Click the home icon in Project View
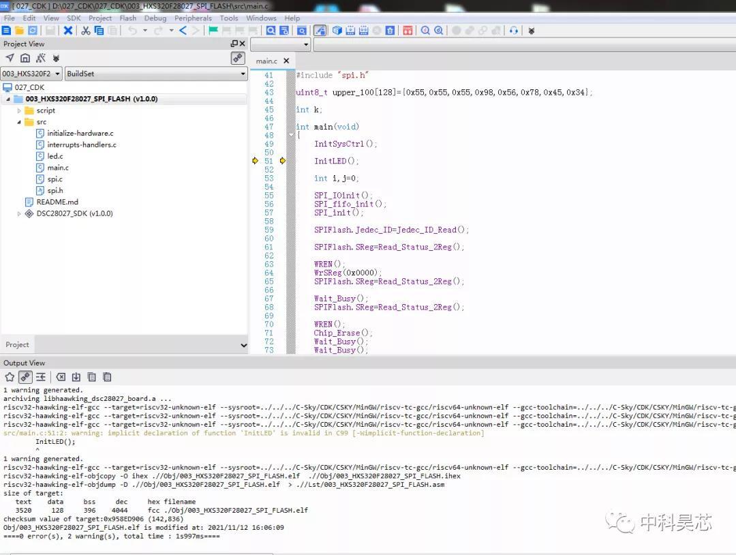The image size is (736, 555). [x=25, y=58]
